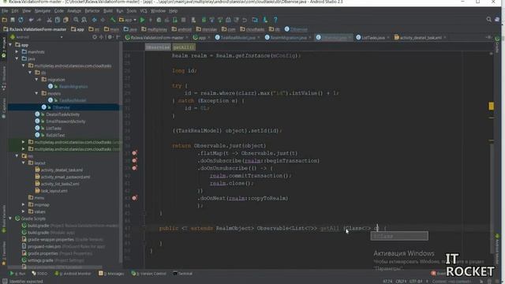This screenshot has height=284, width=505.
Task: Click the cloudtasks breadcrumb in navigation bar
Action: pos(252,29)
